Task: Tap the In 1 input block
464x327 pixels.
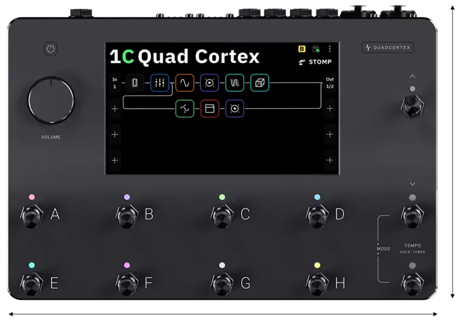Action: click(115, 83)
